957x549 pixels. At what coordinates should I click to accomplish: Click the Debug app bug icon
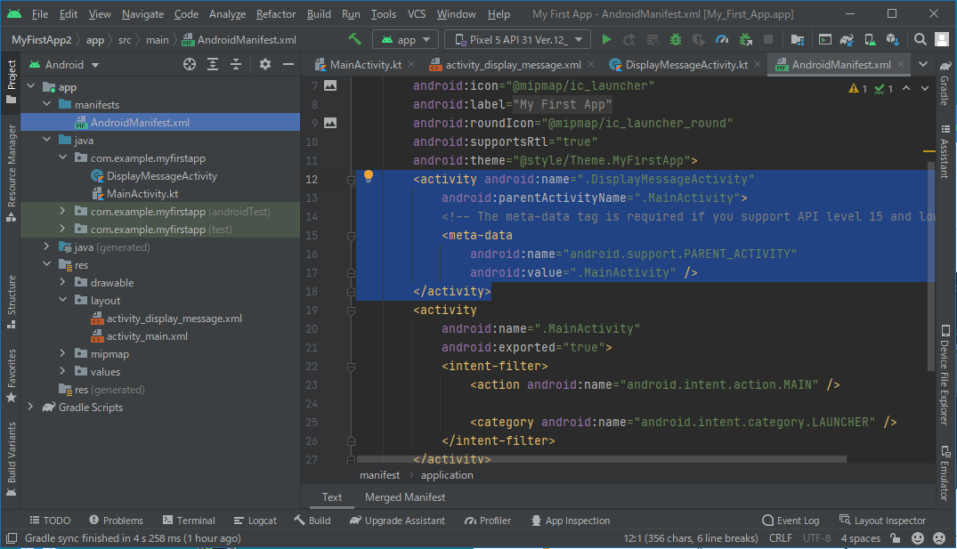point(676,40)
